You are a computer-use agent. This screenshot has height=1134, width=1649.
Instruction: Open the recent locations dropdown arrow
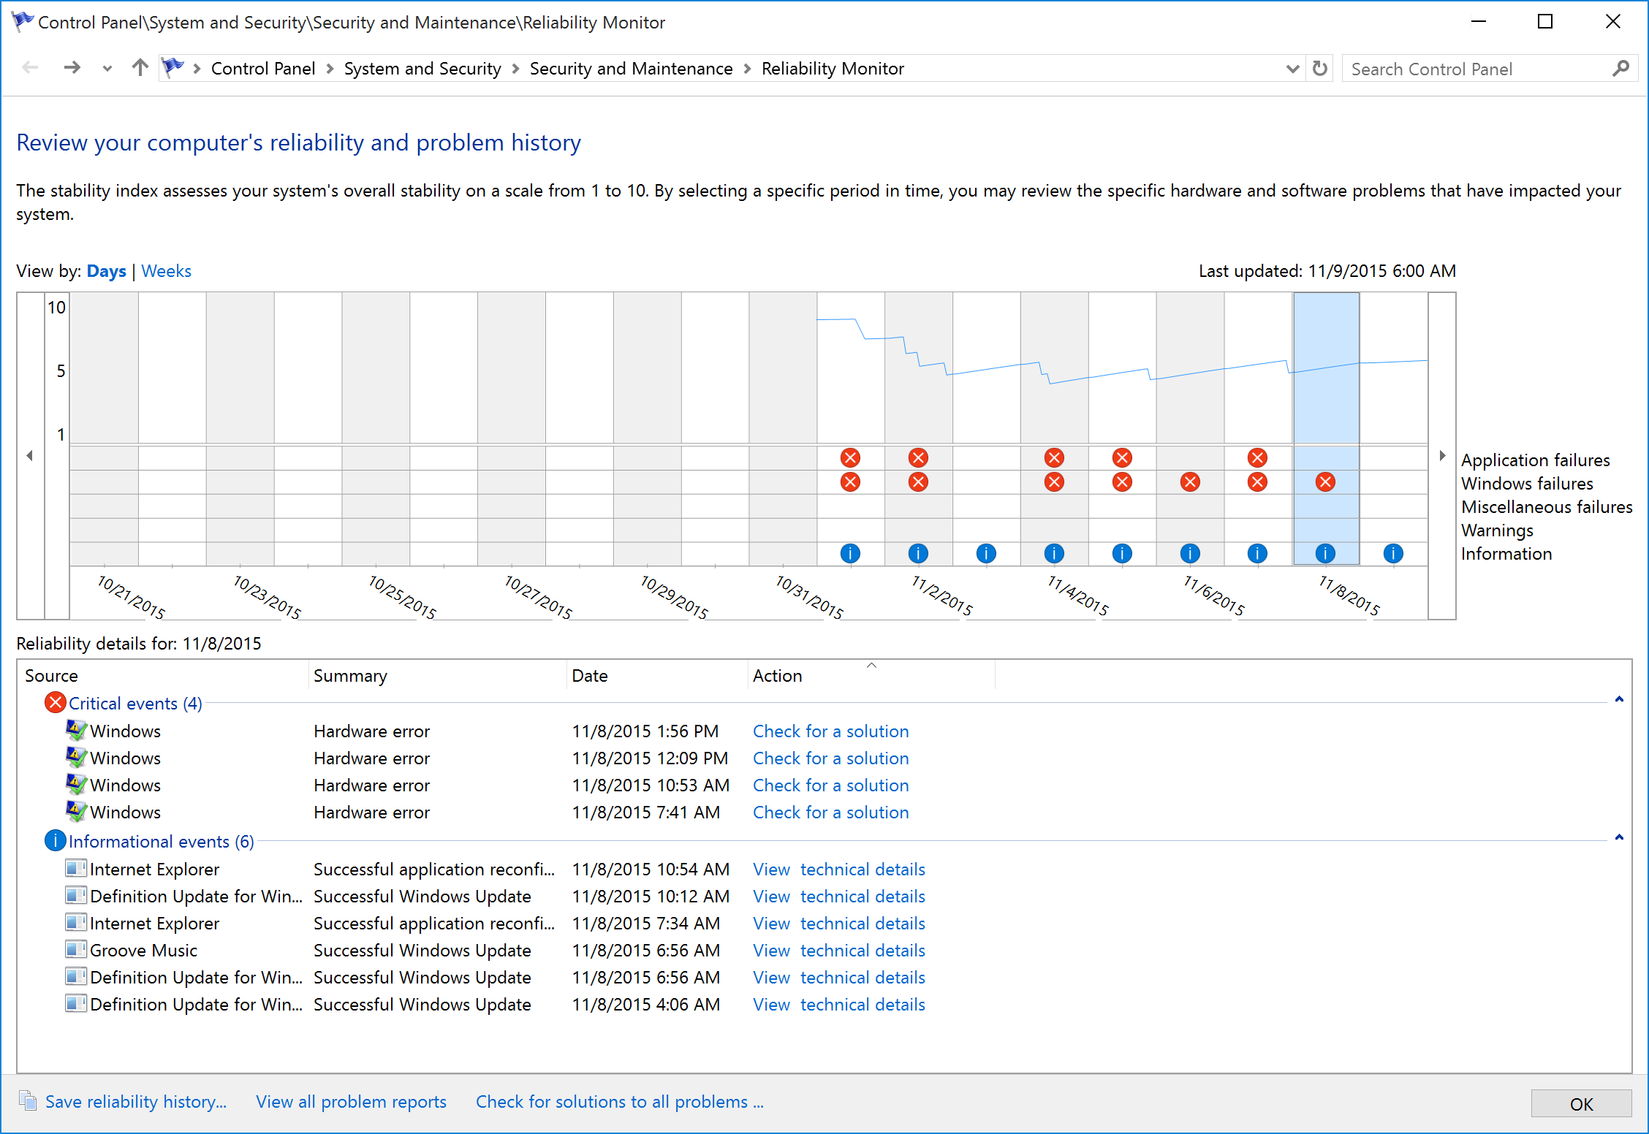107,69
